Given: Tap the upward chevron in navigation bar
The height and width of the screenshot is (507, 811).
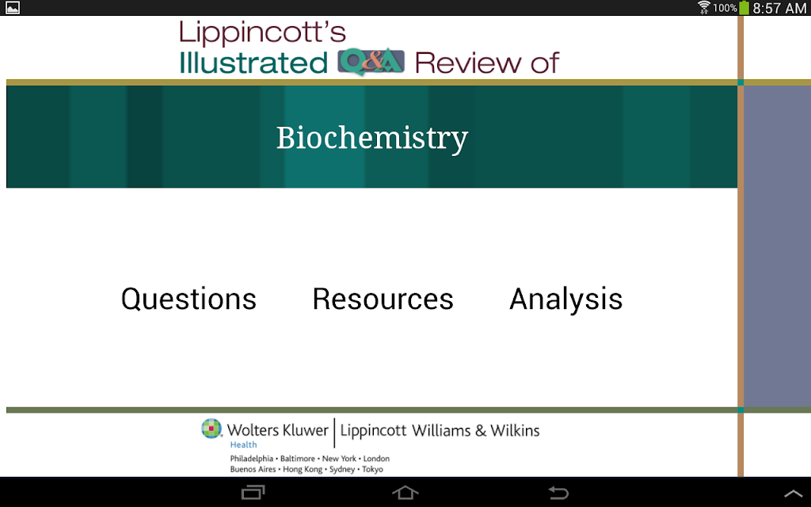Looking at the screenshot, I should pyautogui.click(x=793, y=494).
